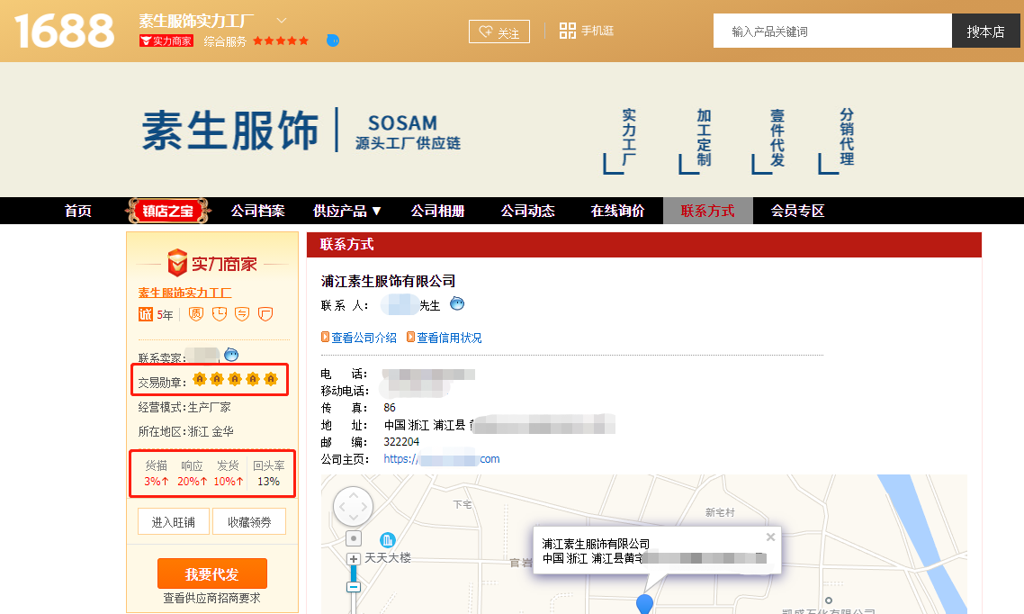
Task: Click the blue location pin on map
Action: (644, 603)
